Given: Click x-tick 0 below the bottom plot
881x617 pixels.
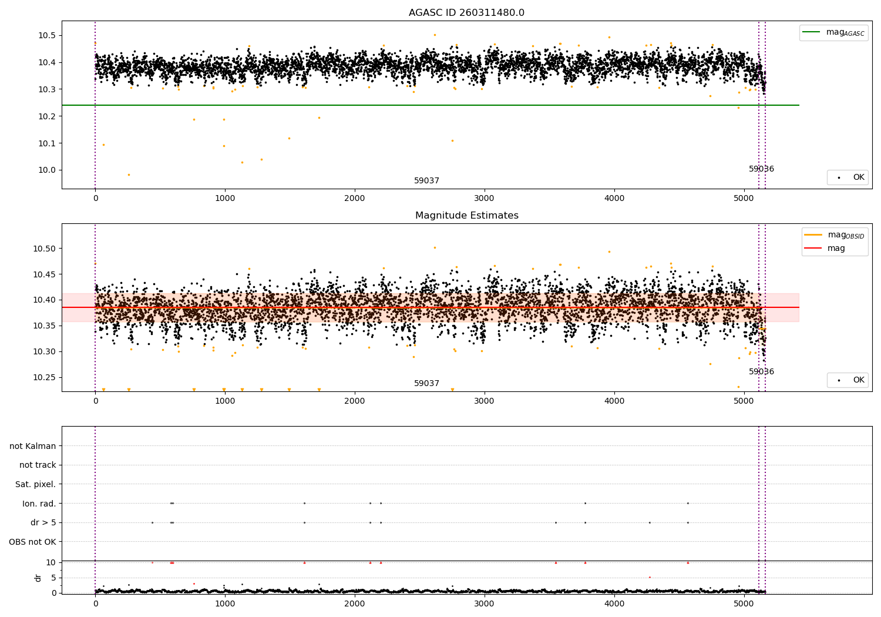Looking at the screenshot, I should point(95,603).
